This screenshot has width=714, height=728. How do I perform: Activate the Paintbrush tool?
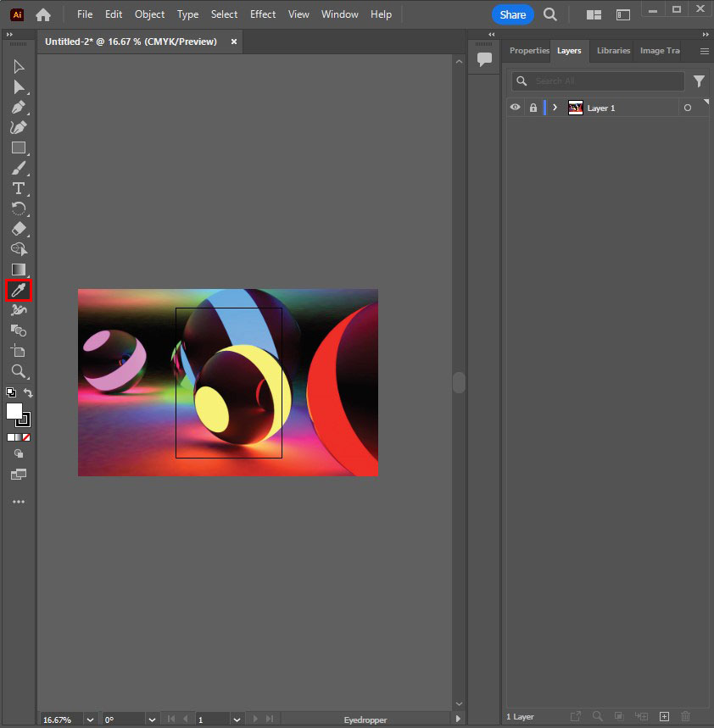(18, 168)
